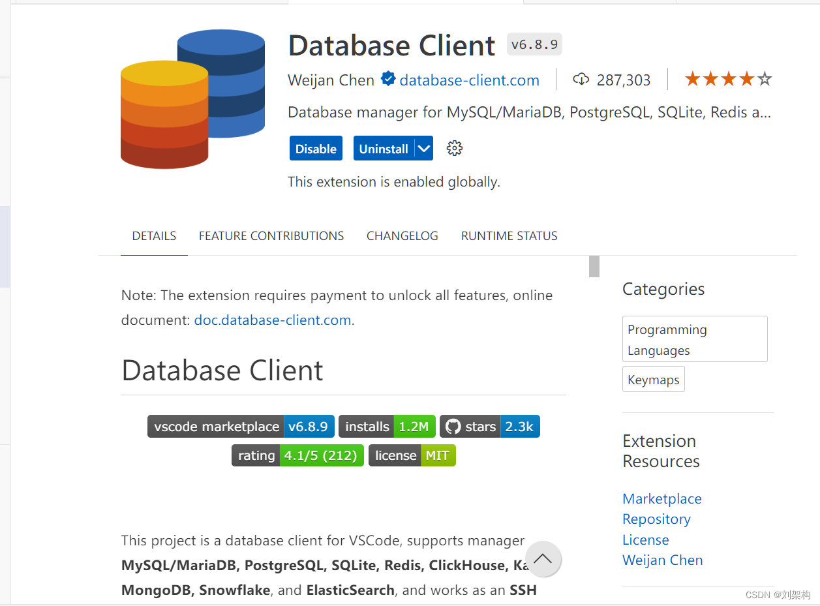820x606 pixels.
Task: Disable the Database Client extension
Action: (316, 149)
